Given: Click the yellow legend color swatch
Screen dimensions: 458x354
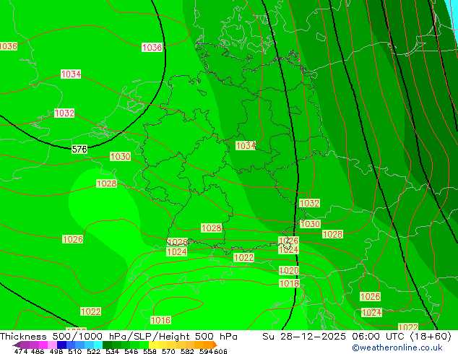Looking at the screenshot, I should point(153,345).
